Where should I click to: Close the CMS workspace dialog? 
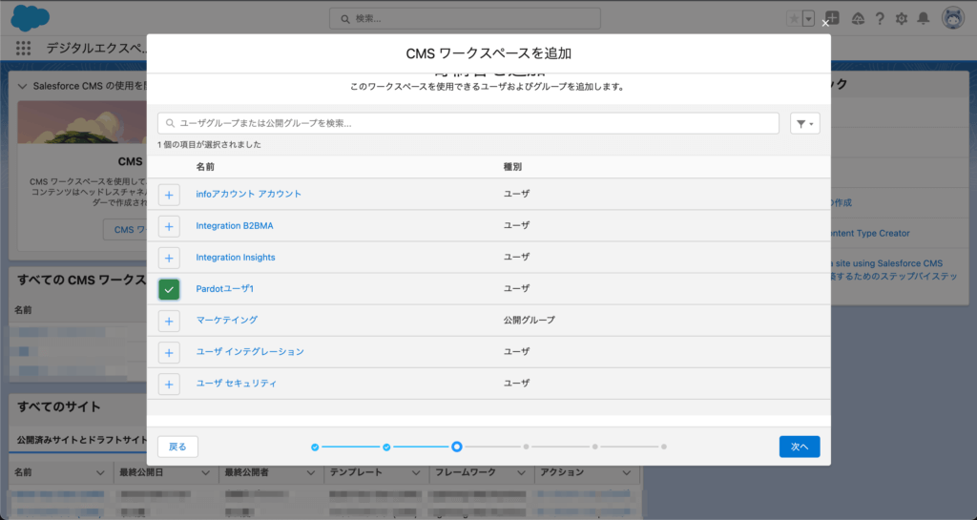825,23
